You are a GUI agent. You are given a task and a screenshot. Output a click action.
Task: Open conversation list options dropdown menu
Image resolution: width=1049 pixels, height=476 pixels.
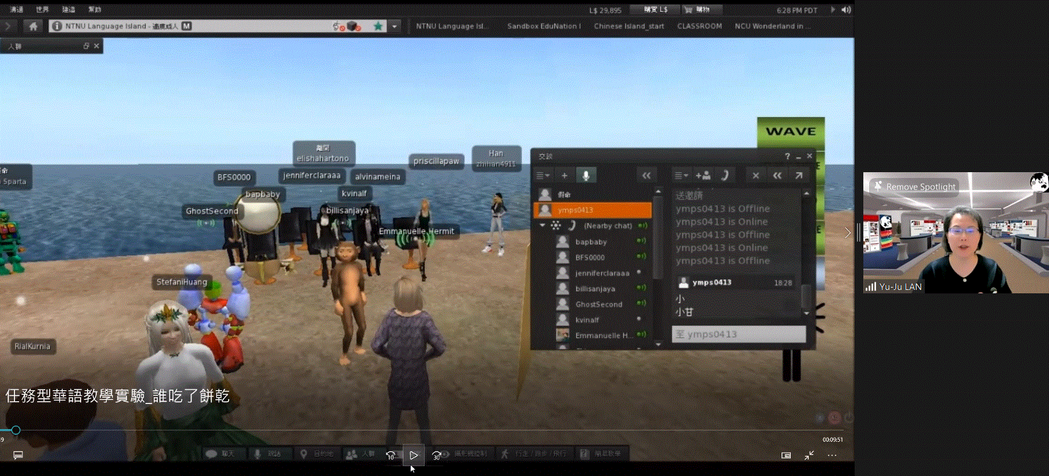point(542,176)
